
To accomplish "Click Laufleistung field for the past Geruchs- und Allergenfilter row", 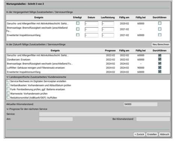I will pyautogui.click(x=108, y=24).
